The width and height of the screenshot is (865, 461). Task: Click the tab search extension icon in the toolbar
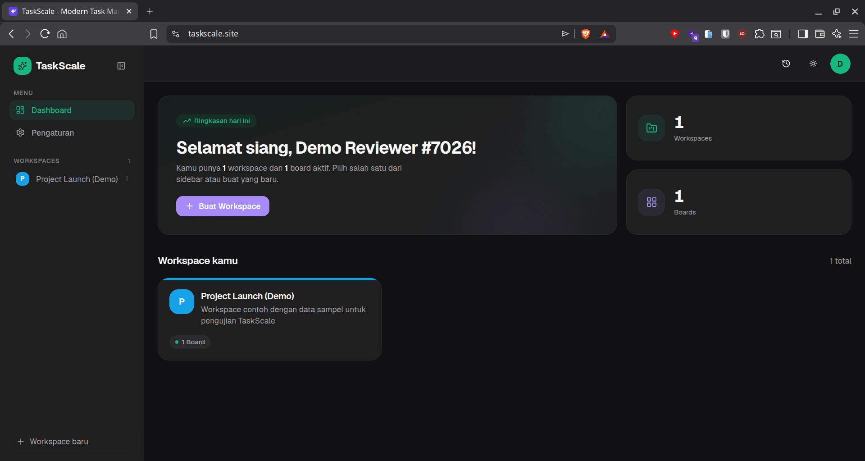(776, 34)
